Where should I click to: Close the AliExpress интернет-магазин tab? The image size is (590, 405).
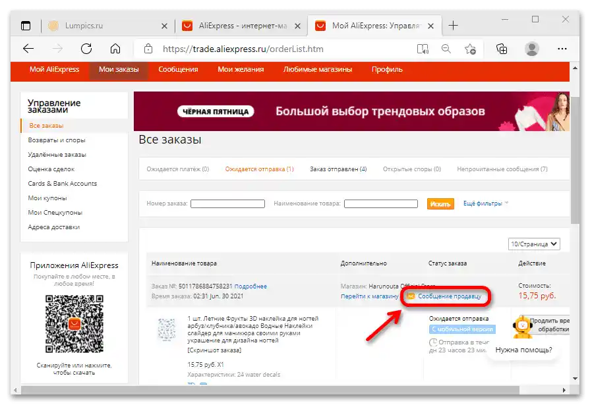(x=297, y=26)
